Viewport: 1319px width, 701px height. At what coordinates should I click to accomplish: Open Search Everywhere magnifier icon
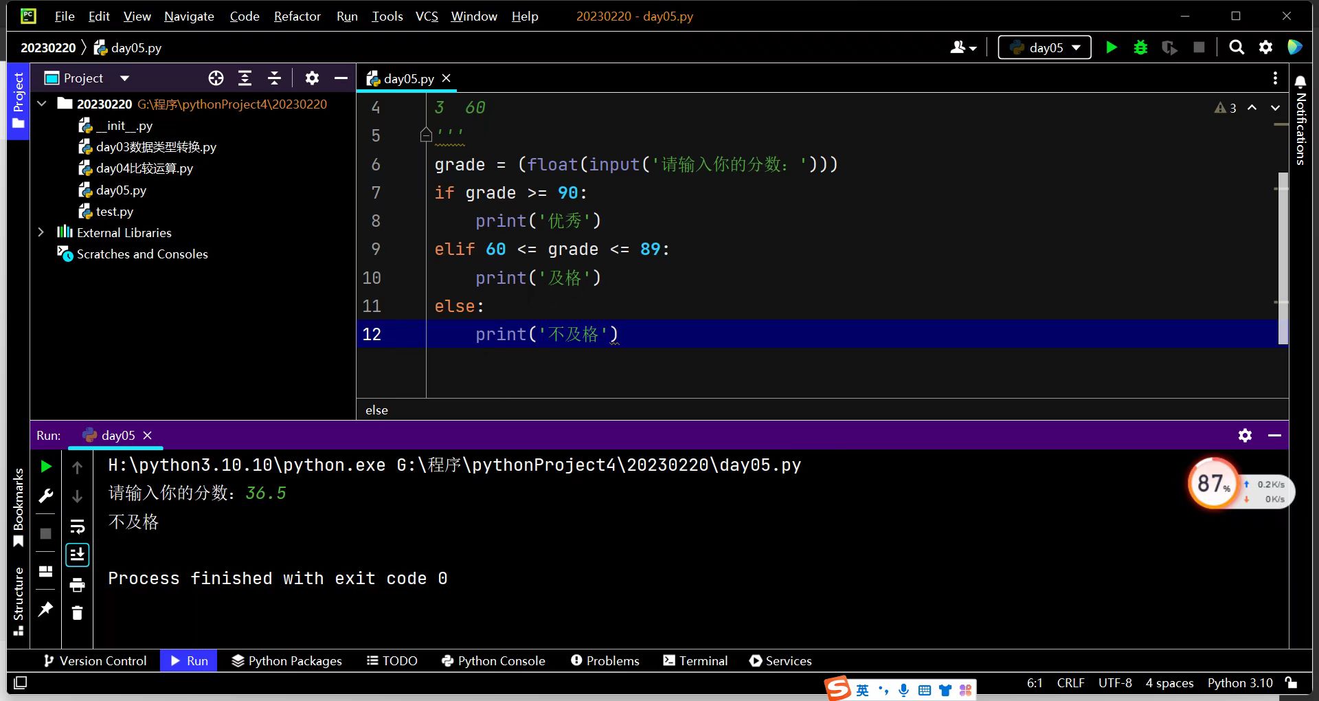coord(1237,47)
